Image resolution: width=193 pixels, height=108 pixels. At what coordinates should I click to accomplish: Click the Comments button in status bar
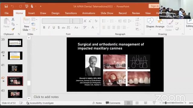[x=113, y=103]
